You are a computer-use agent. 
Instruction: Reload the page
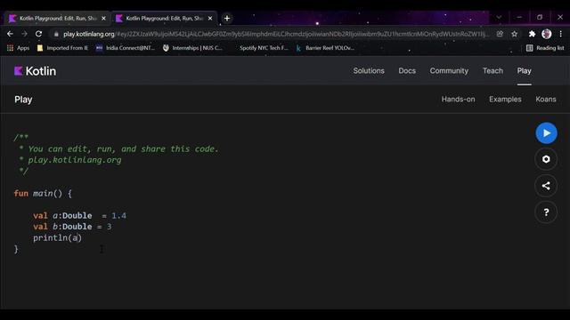coord(38,34)
